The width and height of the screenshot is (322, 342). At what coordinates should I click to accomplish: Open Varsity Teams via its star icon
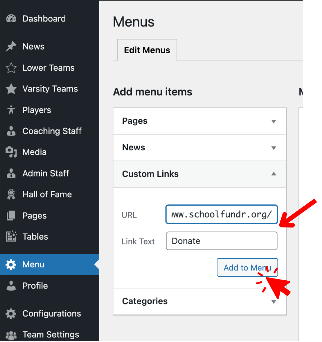[11, 89]
